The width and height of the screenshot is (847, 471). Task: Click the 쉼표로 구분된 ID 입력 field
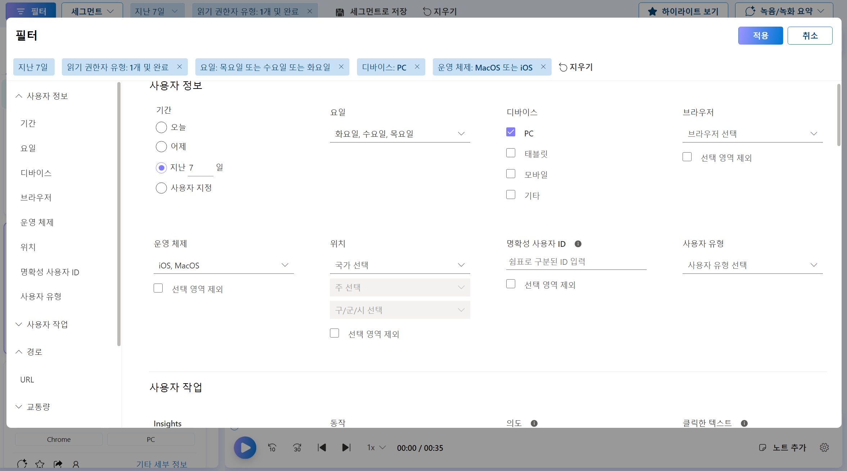tap(576, 262)
